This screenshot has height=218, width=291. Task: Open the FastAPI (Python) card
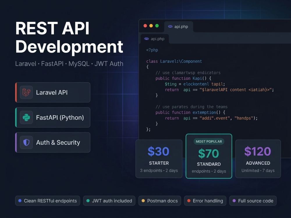53,117
